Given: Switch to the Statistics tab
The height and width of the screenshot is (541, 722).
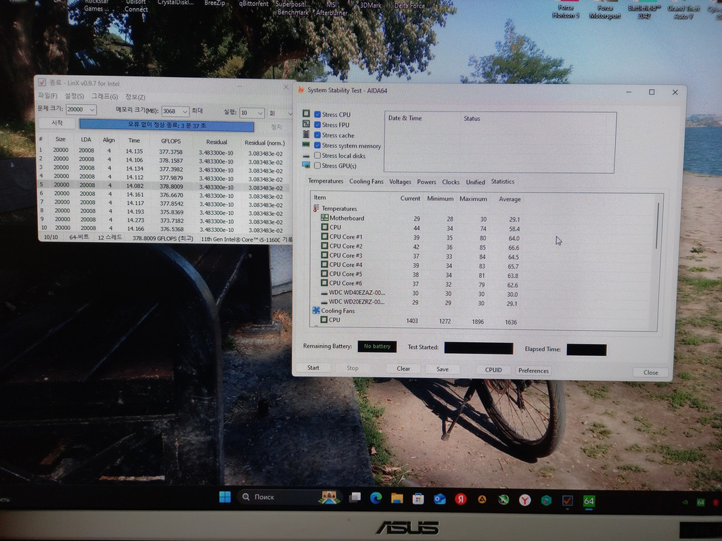Looking at the screenshot, I should pos(502,181).
